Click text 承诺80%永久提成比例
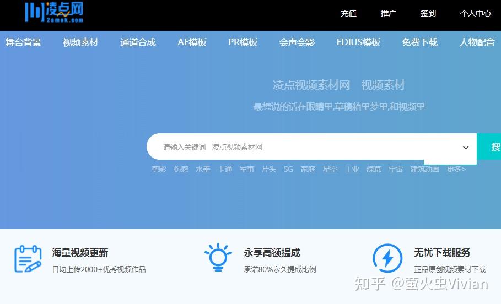501x304 pixels. tap(280, 269)
